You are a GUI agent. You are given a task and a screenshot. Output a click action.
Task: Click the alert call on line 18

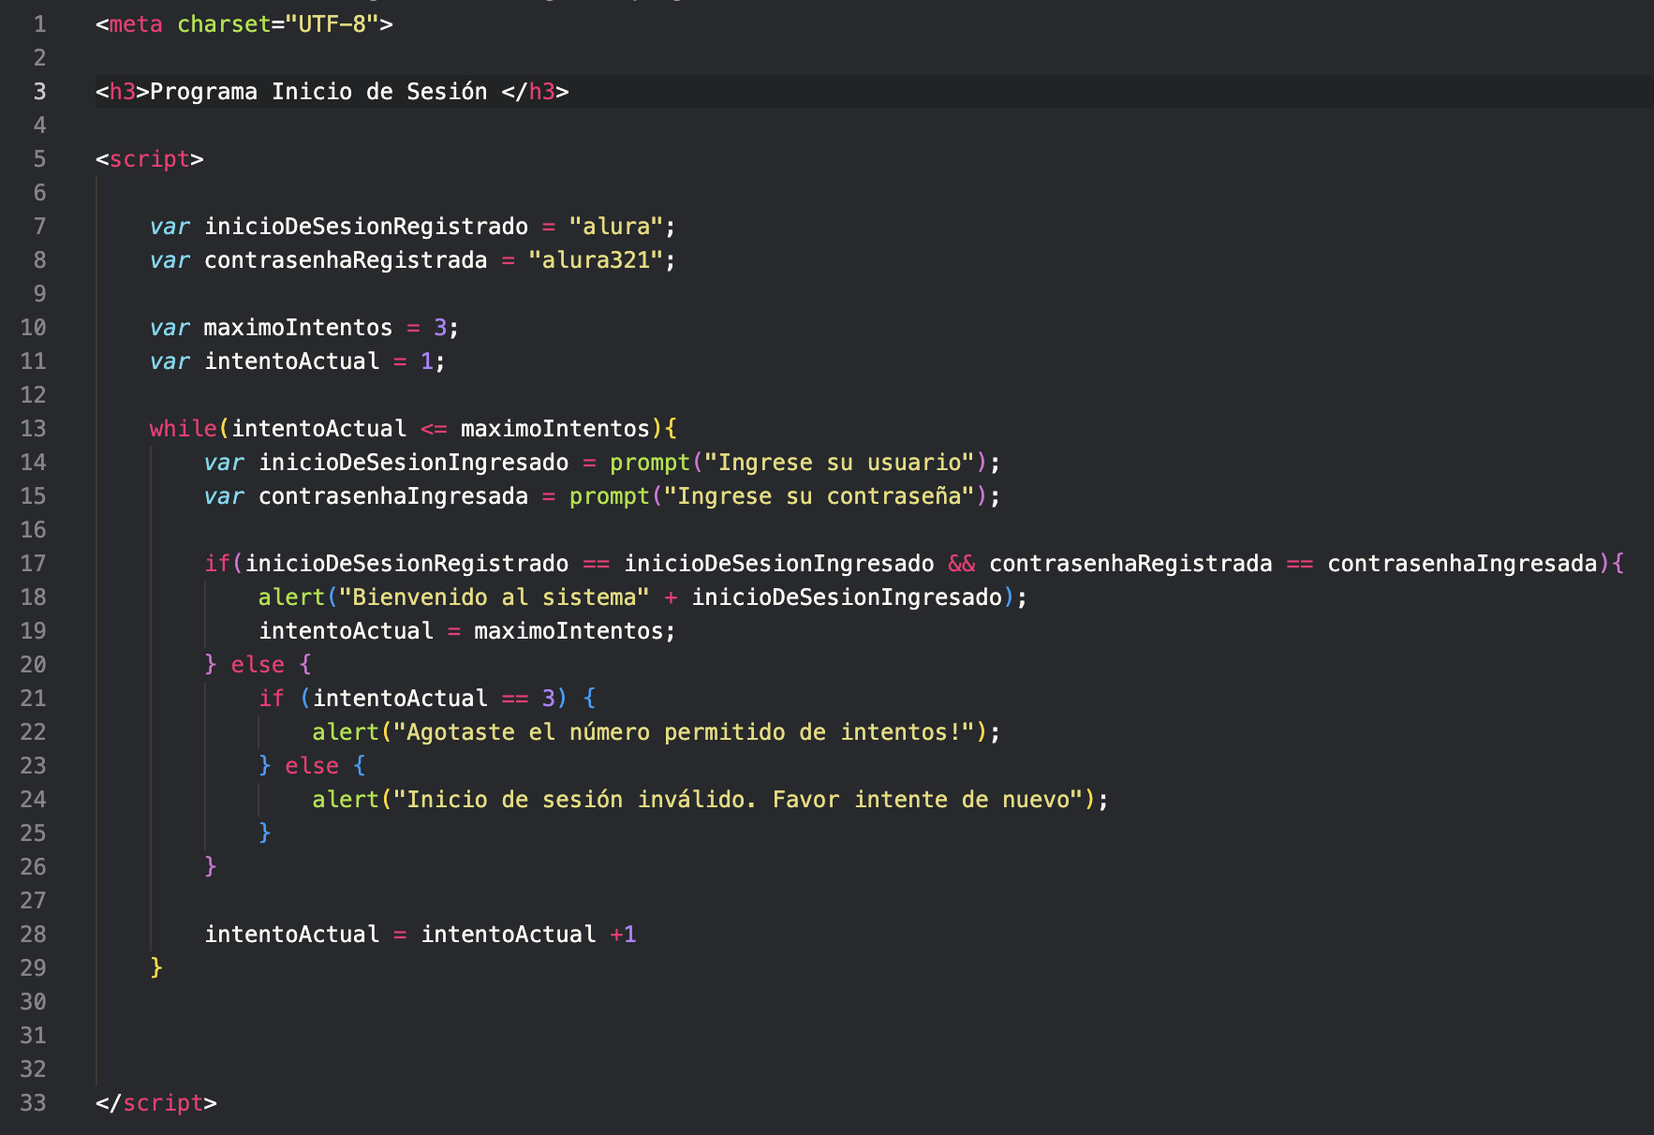click(291, 597)
